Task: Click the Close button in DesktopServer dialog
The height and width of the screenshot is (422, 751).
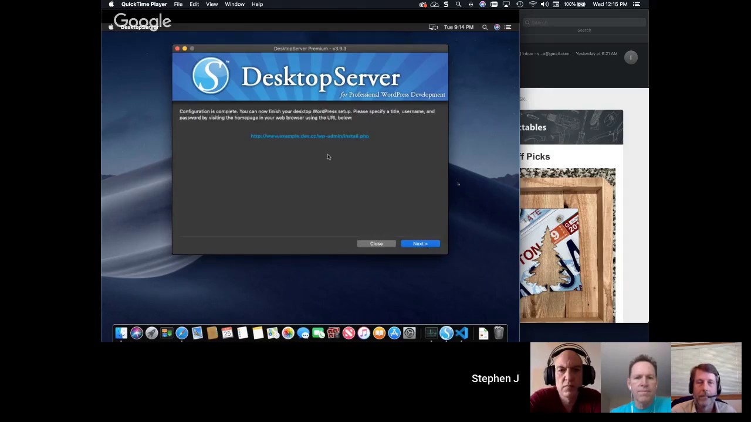Action: click(376, 244)
